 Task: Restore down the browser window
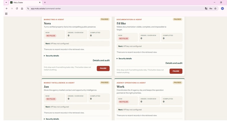pyautogui.click(x=221, y=3)
